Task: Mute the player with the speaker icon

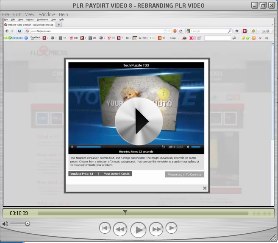Action: coord(5,224)
